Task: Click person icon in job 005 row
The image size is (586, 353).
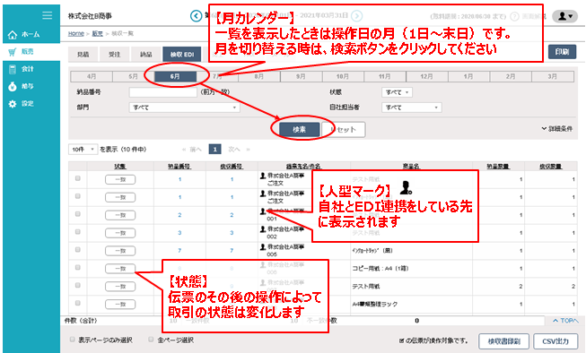Action: pos(263,246)
